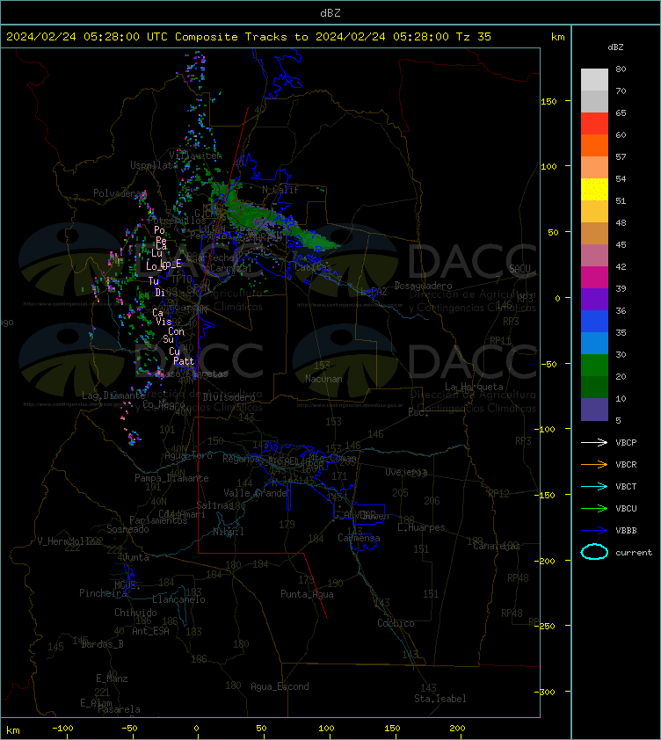Image resolution: width=661 pixels, height=740 pixels.
Task: Click the Composite Tracks timestamp header
Action: [249, 36]
